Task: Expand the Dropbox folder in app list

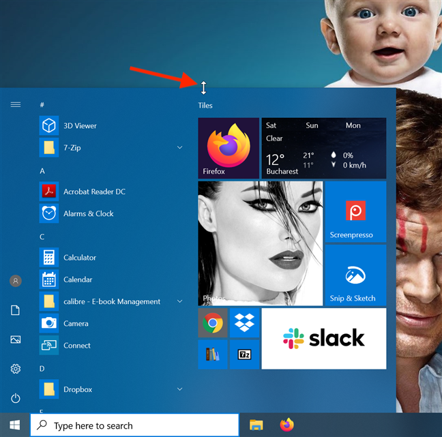Action: point(180,389)
